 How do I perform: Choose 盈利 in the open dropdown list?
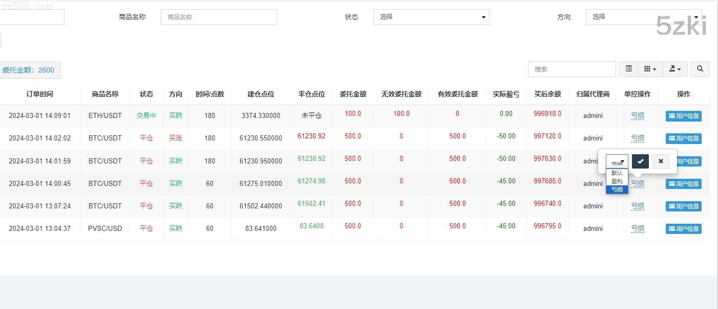pos(617,181)
